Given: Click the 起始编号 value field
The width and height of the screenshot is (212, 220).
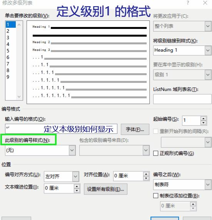Looking at the screenshot, I should click(x=191, y=120).
